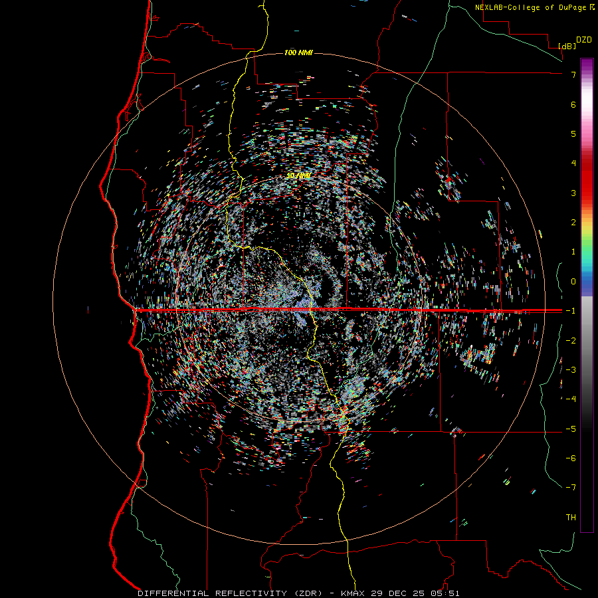Click the 6 value on color scale
Image resolution: width=598 pixels, height=598 pixels.
click(x=573, y=104)
